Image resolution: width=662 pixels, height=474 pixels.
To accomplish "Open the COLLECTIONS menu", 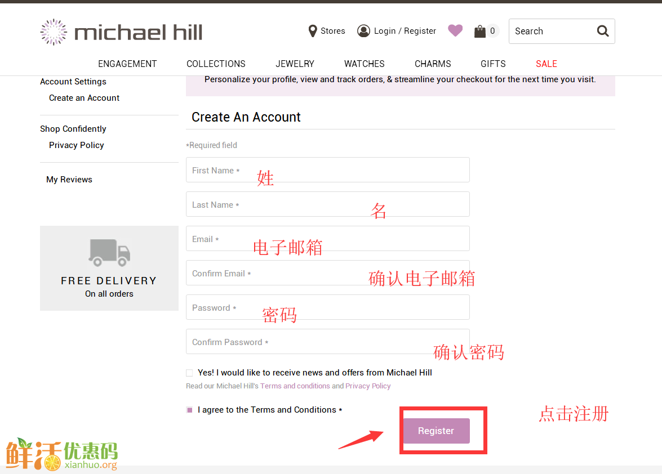I will tap(216, 64).
